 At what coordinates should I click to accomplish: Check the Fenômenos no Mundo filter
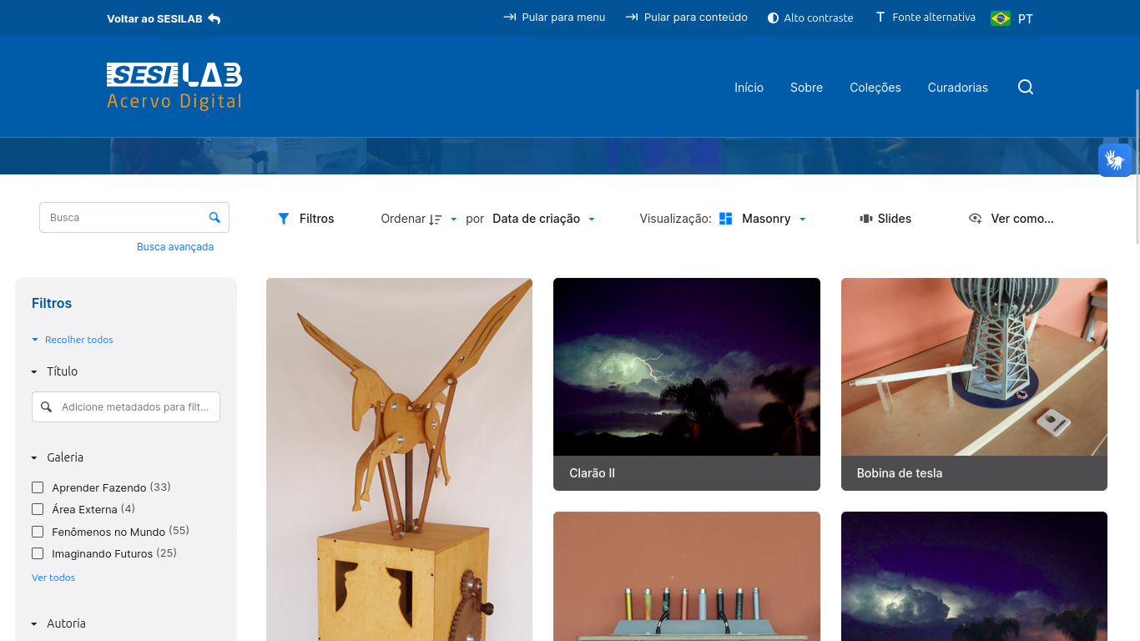38,532
